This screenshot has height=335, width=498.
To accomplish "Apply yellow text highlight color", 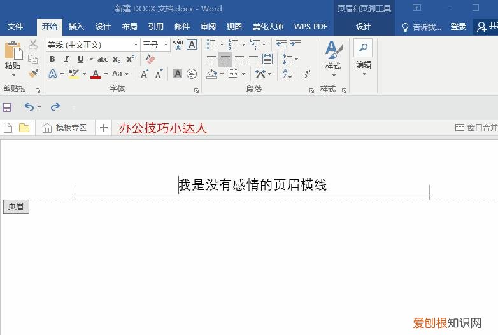I will [x=74, y=74].
